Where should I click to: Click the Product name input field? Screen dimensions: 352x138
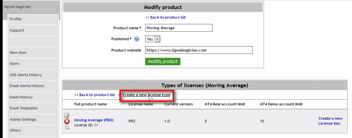coord(179,28)
